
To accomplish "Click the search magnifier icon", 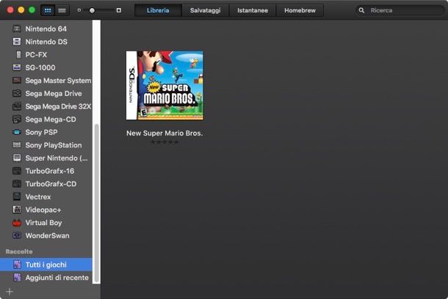I will pyautogui.click(x=361, y=10).
